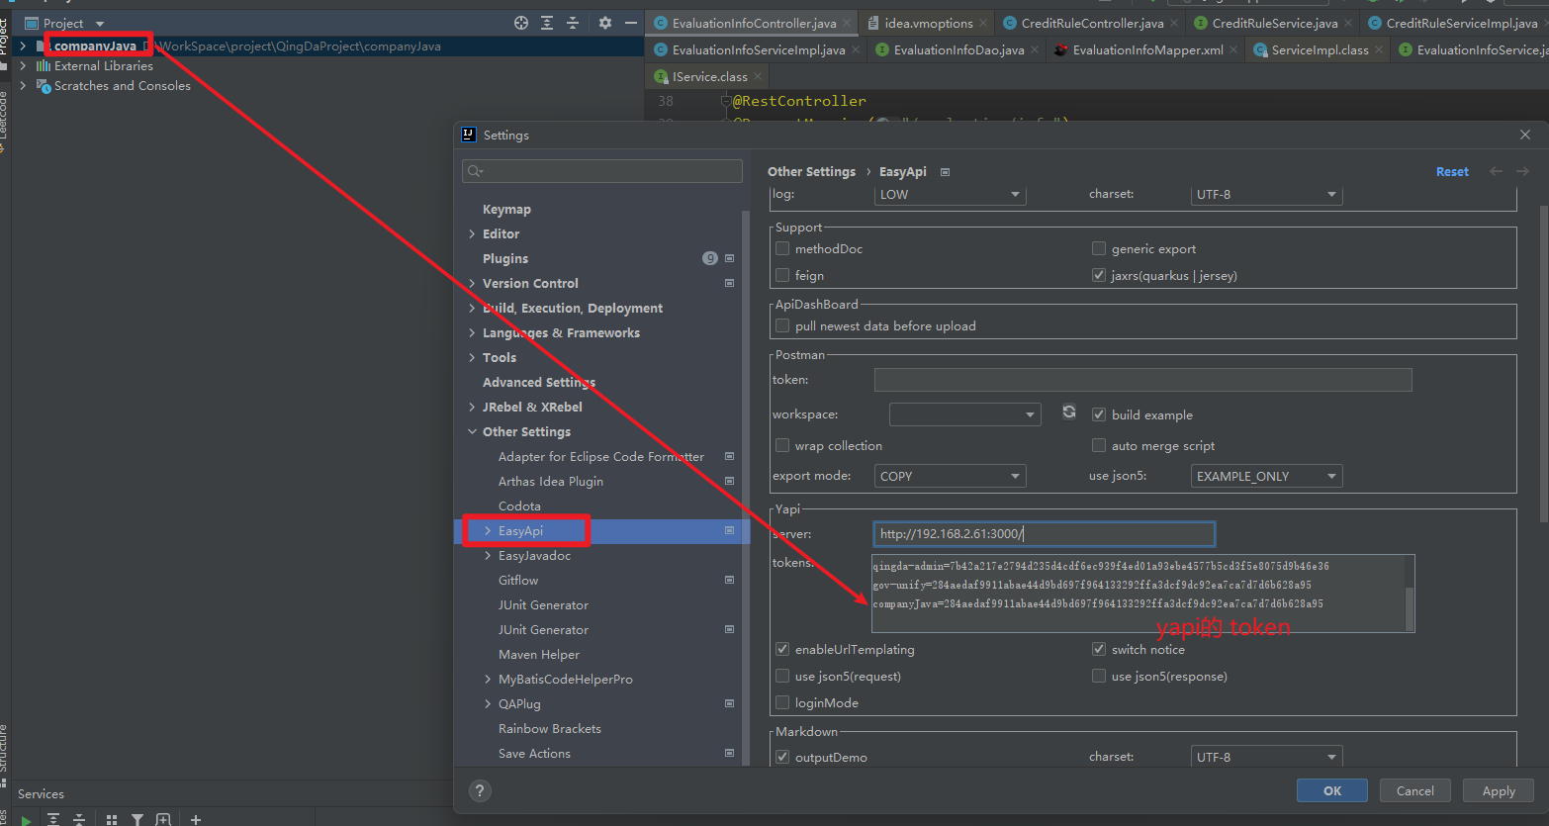Navigate forward arrow in Settings header
1549x826 pixels.
[1522, 171]
